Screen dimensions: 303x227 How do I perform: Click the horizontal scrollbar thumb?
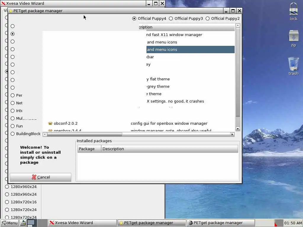(x=84, y=134)
